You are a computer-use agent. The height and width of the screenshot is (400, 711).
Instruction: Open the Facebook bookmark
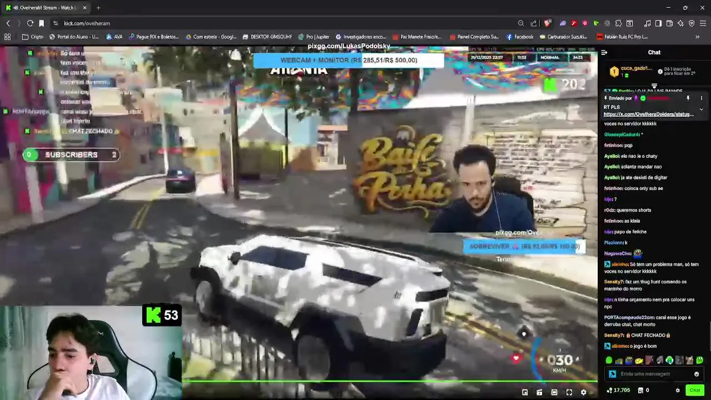click(x=520, y=37)
